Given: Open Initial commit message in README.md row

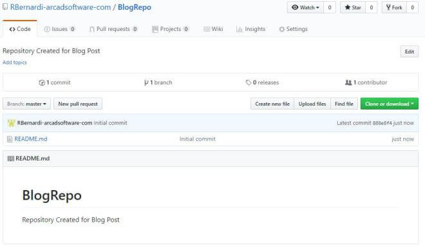Looking at the screenshot, I should pyautogui.click(x=197, y=139).
